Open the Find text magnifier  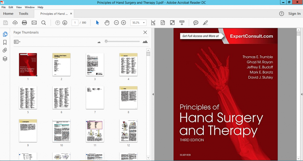click(43, 23)
